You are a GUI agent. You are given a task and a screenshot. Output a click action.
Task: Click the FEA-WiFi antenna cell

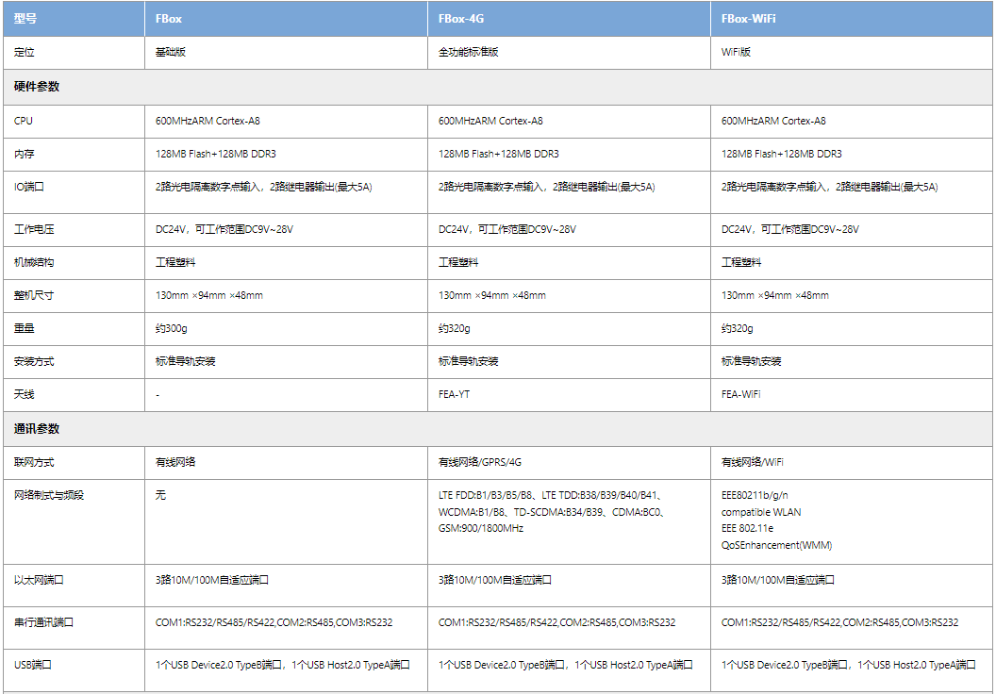[741, 394]
